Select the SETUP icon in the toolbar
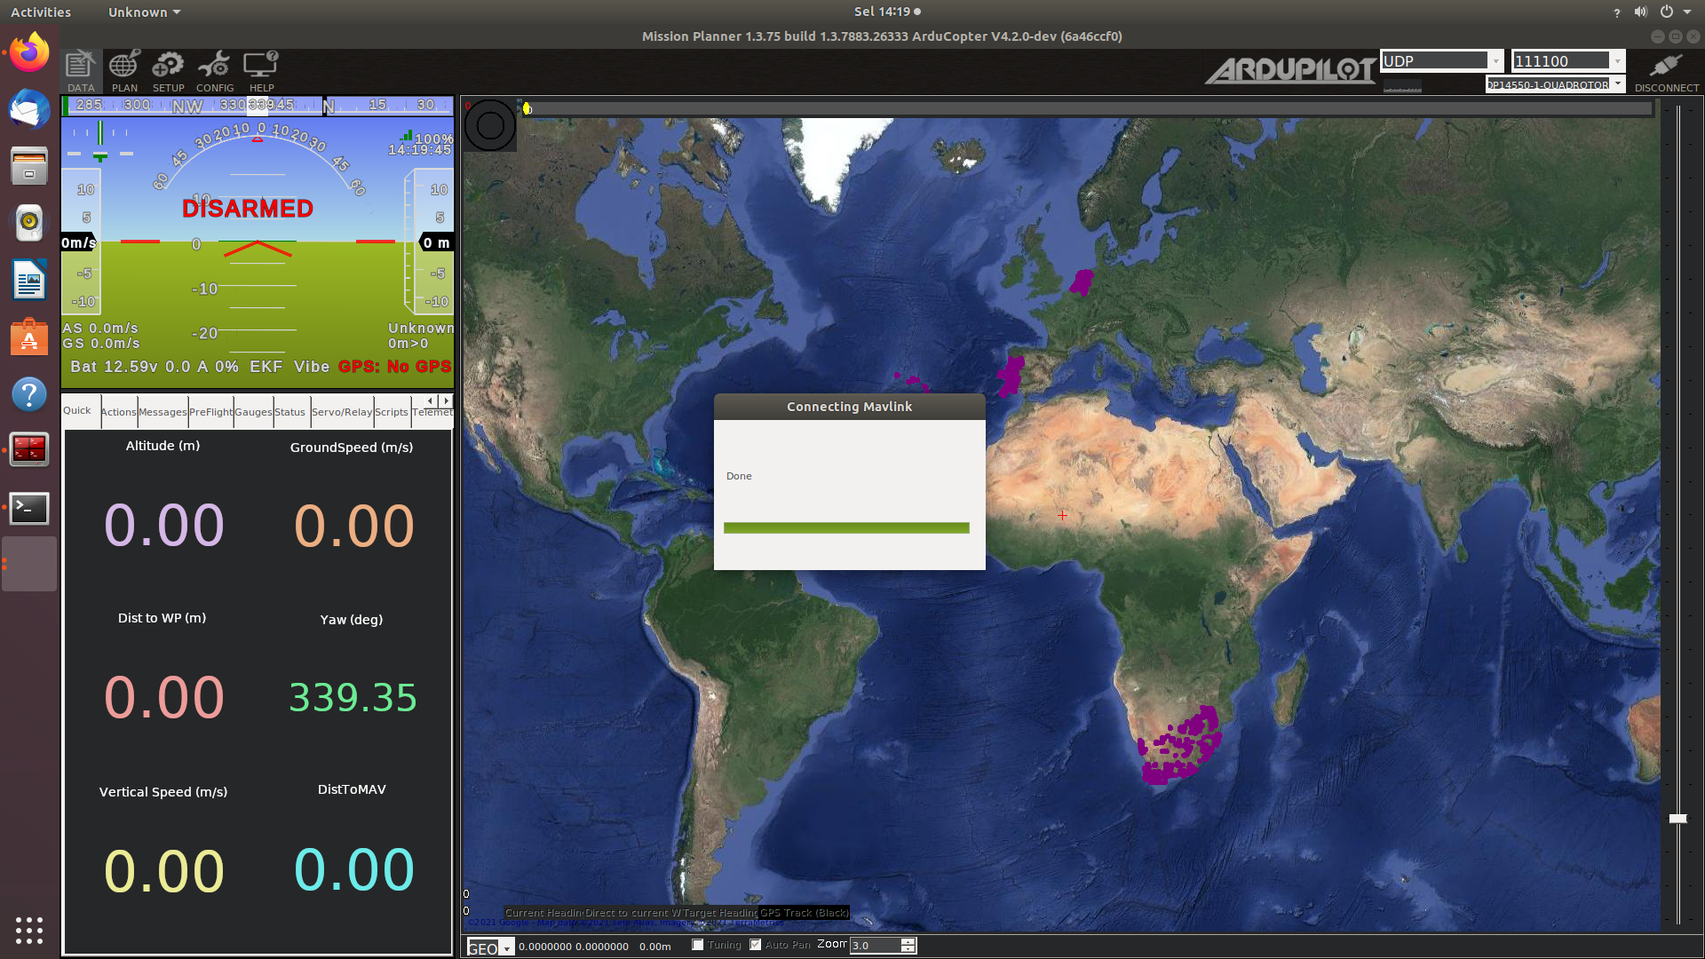This screenshot has width=1705, height=959. [168, 71]
